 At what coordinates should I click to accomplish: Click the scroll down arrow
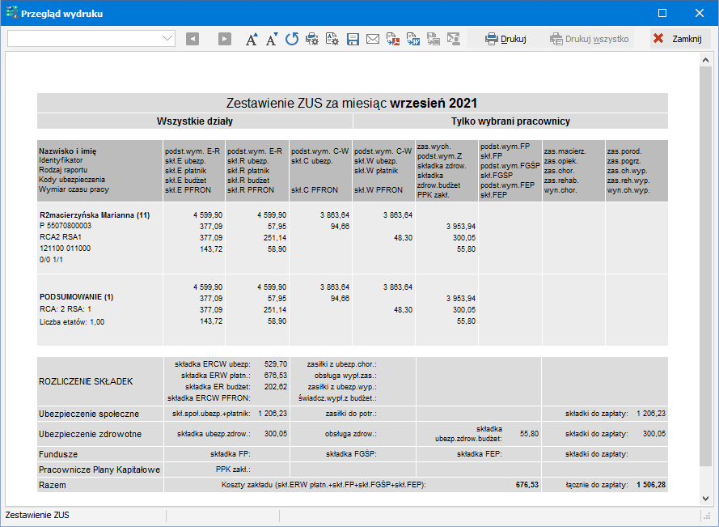click(705, 499)
